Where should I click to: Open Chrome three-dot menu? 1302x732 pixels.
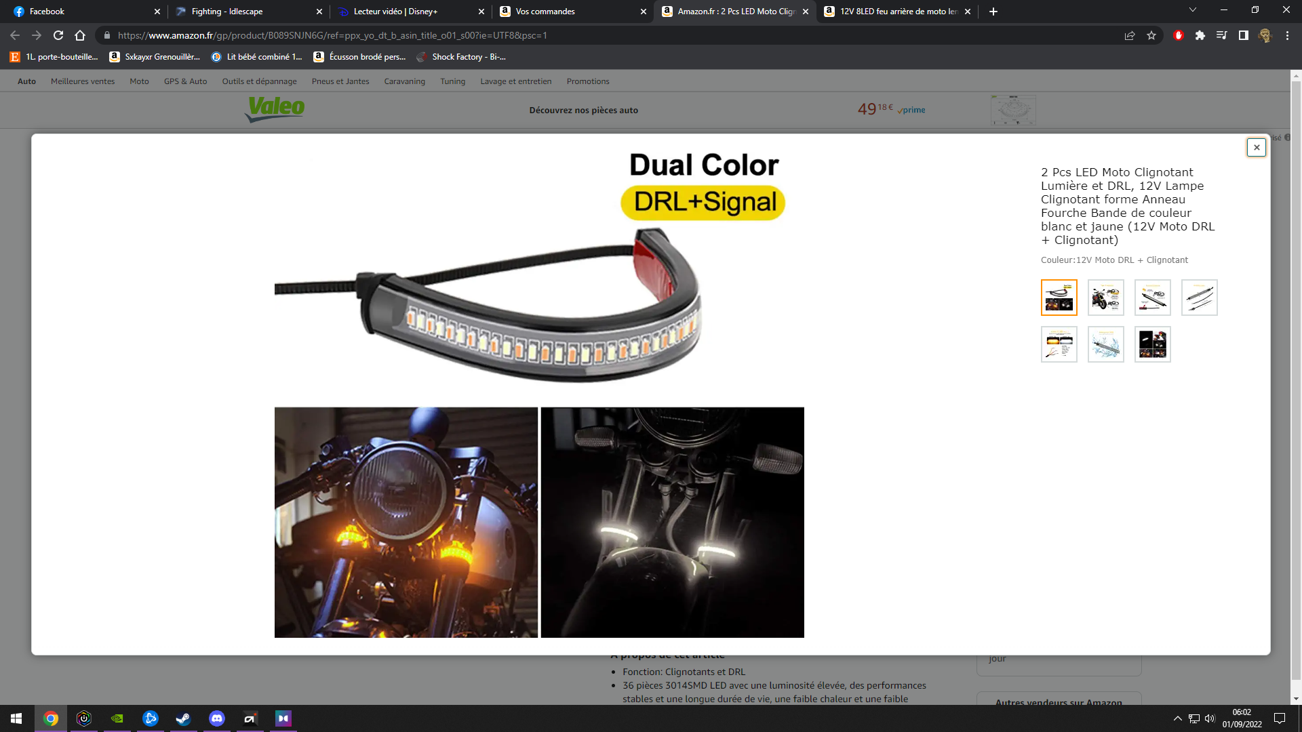[1287, 35]
